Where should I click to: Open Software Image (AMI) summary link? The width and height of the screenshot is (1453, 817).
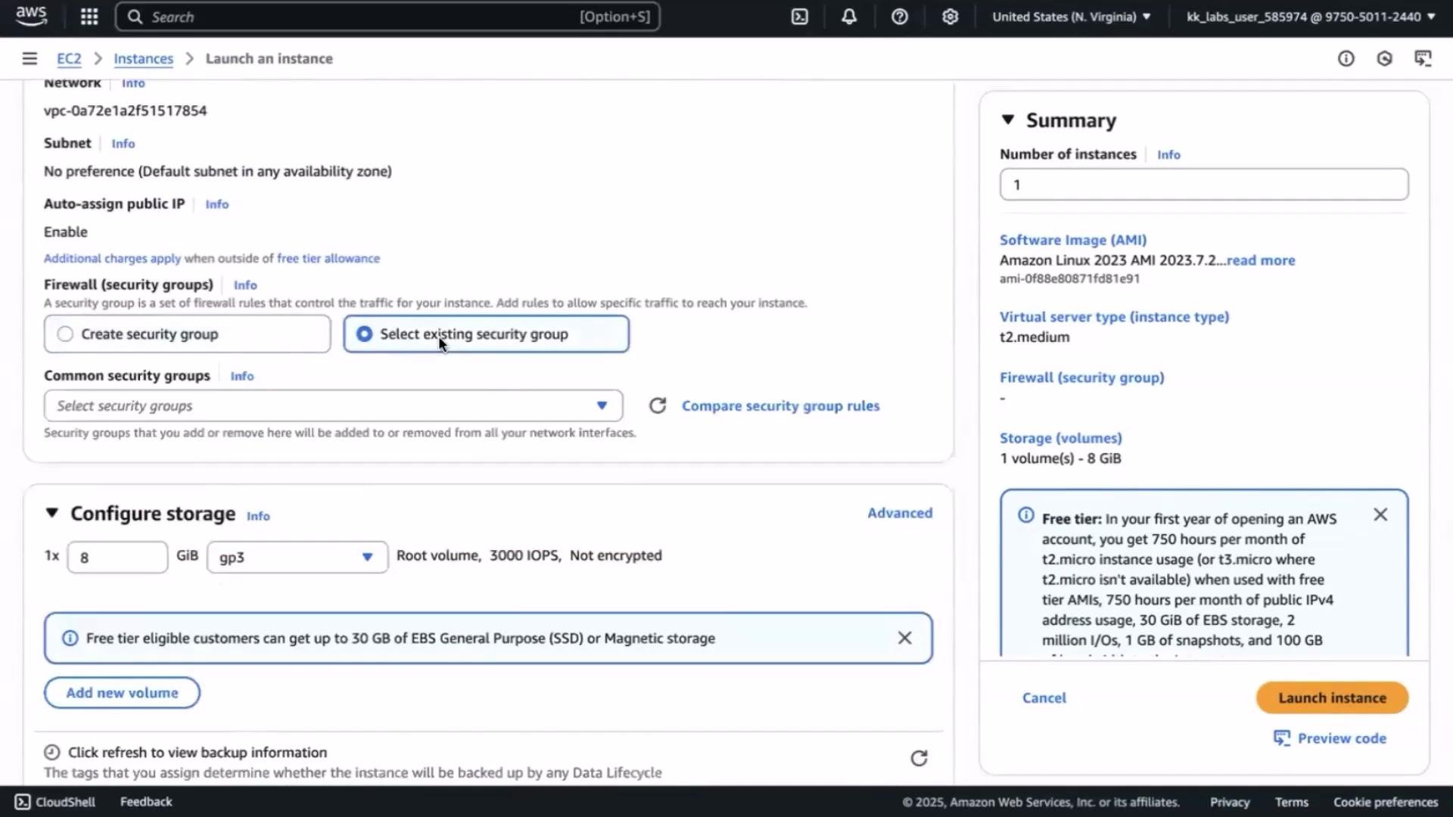[x=1072, y=239]
